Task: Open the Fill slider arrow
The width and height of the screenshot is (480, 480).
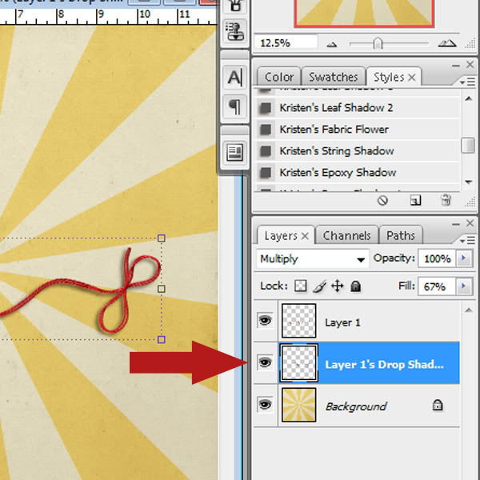Action: click(x=464, y=286)
